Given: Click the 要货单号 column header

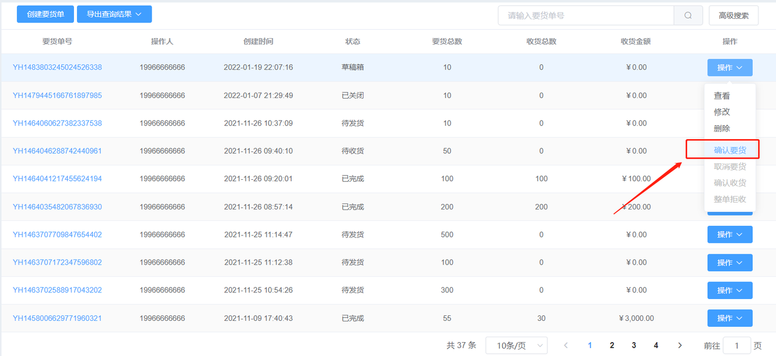Looking at the screenshot, I should [x=57, y=42].
